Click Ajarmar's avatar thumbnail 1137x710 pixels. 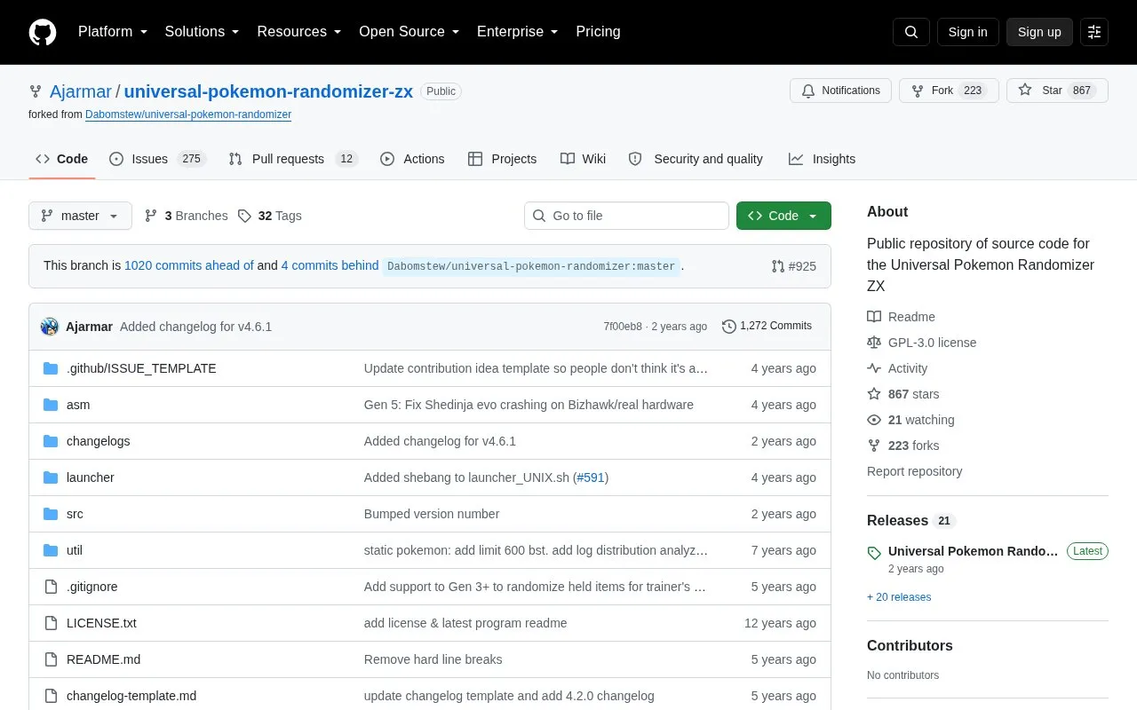tap(50, 327)
